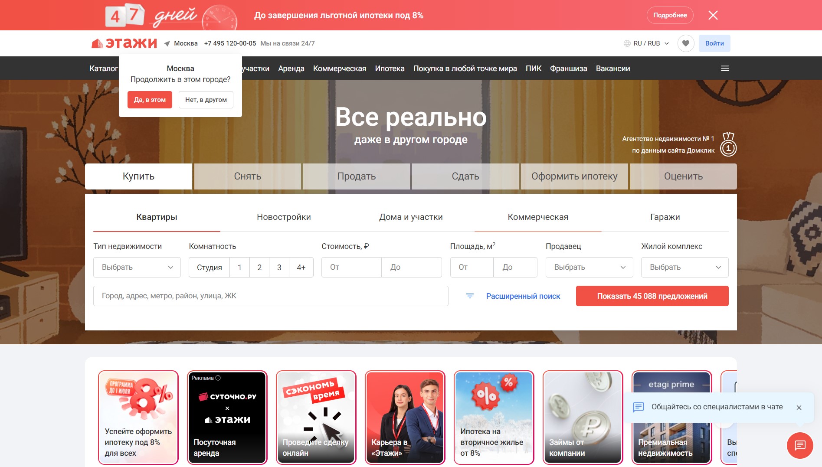Open the Аренда menu item

[291, 68]
